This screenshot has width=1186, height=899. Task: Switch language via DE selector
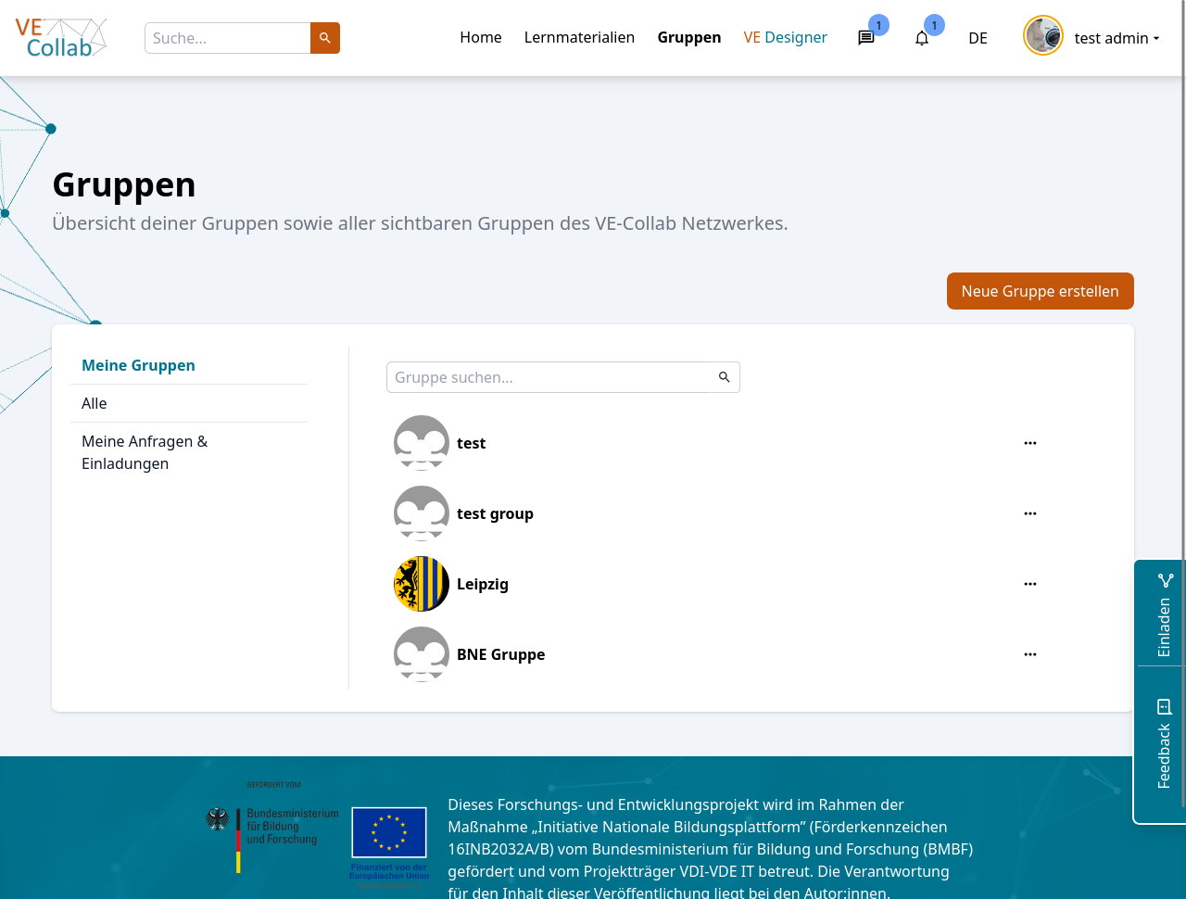[978, 38]
